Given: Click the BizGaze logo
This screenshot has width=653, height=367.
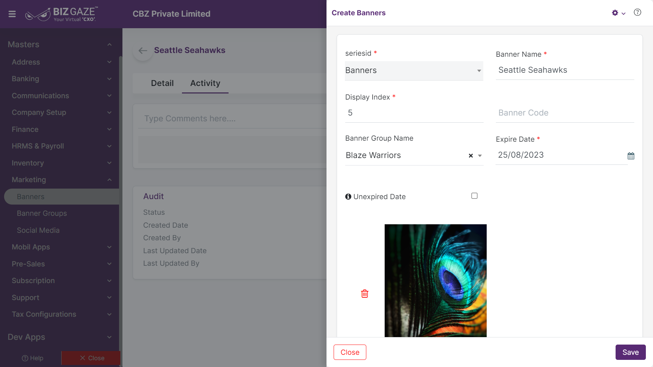Looking at the screenshot, I should point(61,14).
